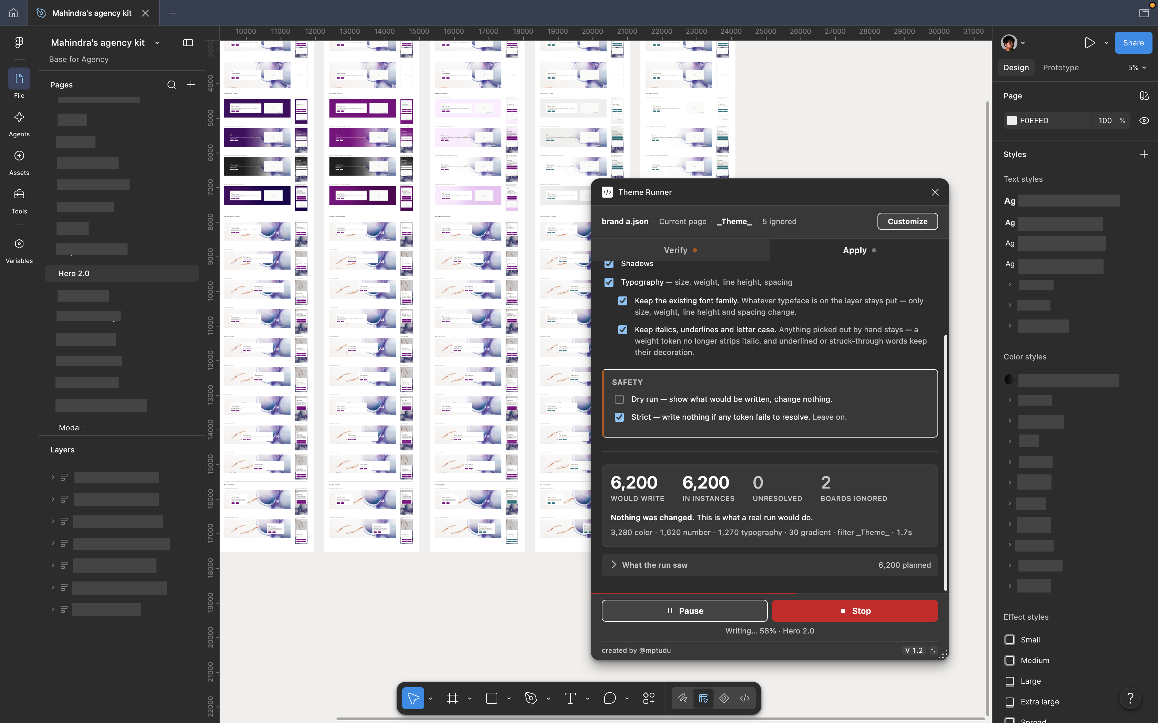1158x723 pixels.
Task: Switch to the Verify tab
Action: click(x=680, y=250)
